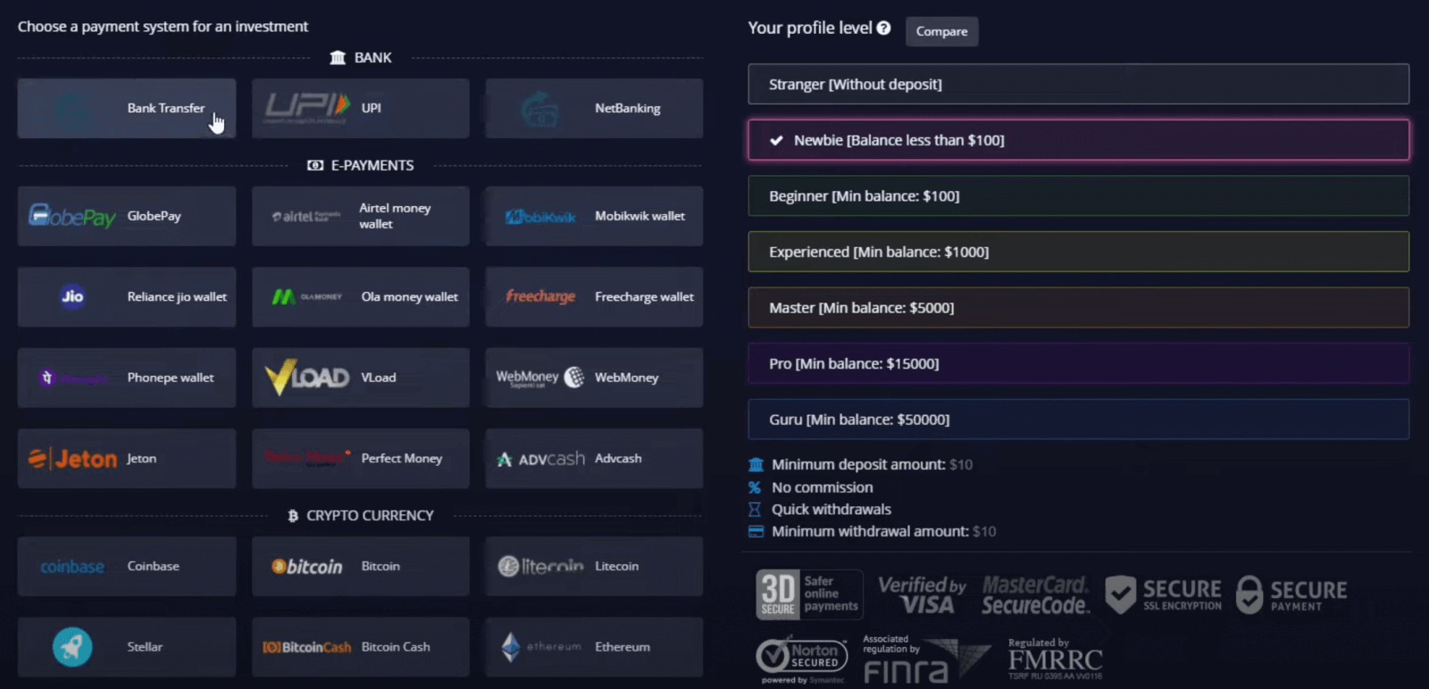Image resolution: width=1429 pixels, height=689 pixels.
Task: Click the Norton Secured badge
Action: pos(802,660)
